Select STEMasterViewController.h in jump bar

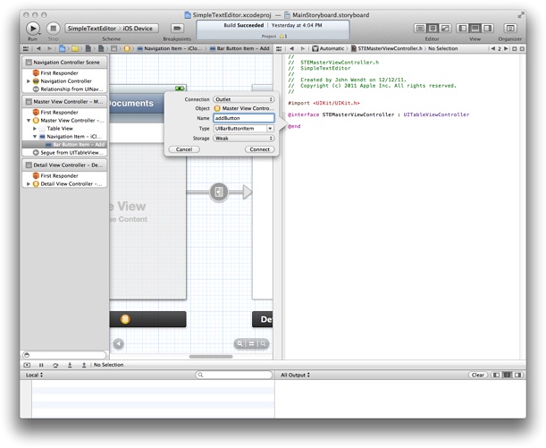pyautogui.click(x=385, y=47)
